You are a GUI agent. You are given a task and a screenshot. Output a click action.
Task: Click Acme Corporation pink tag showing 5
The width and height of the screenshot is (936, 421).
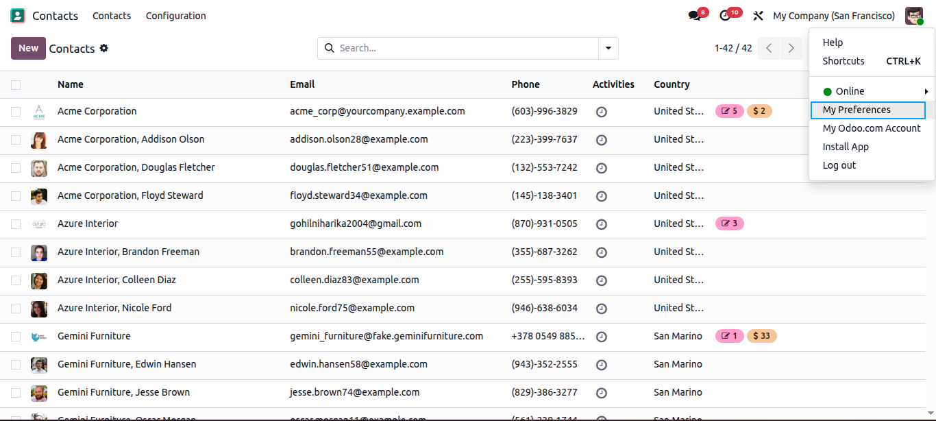730,111
